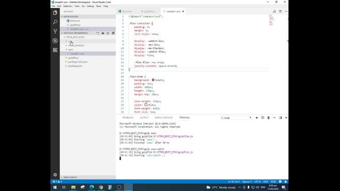The image size is (340, 191).
Task: Open the Explorer view in activity bar
Action: click(55, 13)
